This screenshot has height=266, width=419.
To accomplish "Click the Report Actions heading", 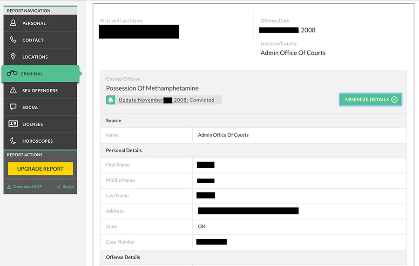I will tap(25, 155).
